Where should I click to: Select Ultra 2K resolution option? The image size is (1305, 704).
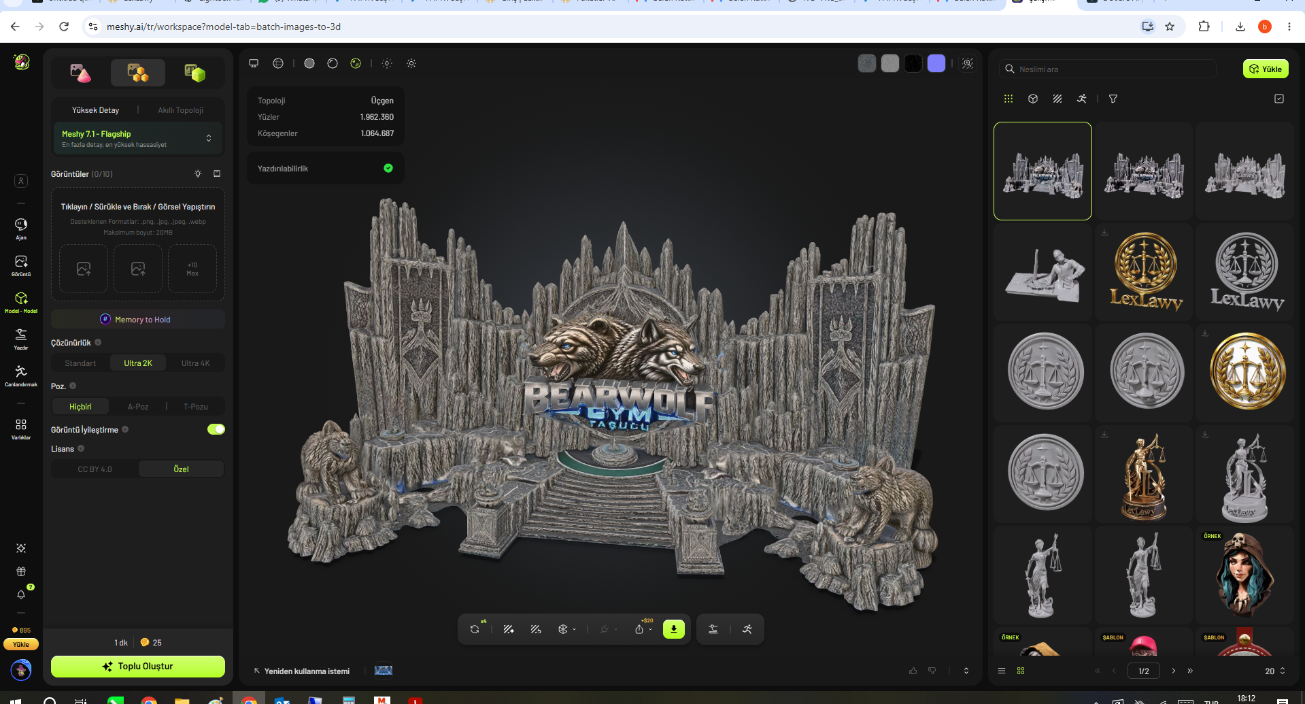click(138, 363)
